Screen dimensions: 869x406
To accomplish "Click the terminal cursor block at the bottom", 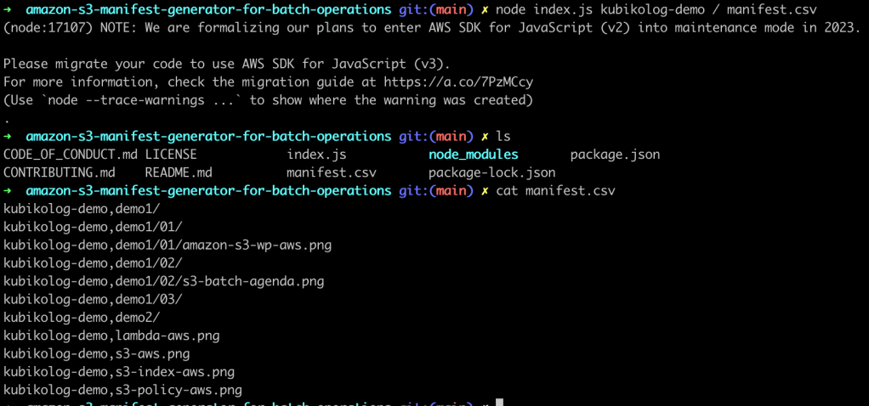I will [500, 403].
